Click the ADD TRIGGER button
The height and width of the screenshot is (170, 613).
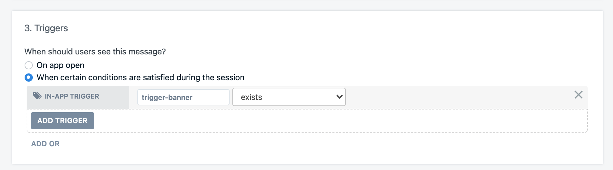point(63,121)
